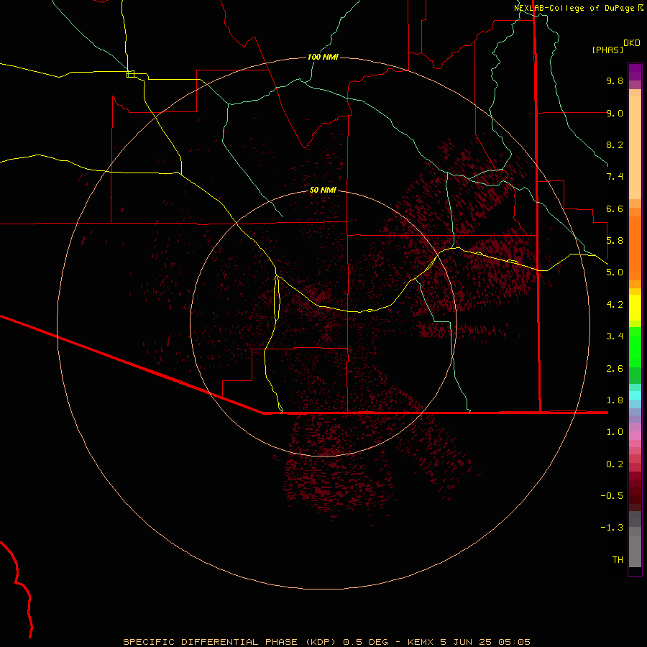Screen dimensions: 647x647
Task: Click the [PHAS] units label
Action: tap(607, 50)
